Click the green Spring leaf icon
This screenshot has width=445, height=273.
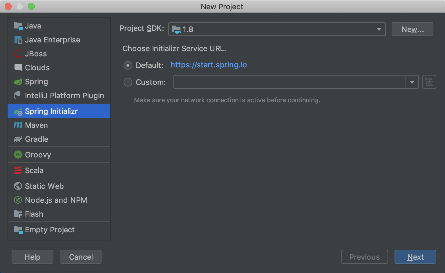(18, 82)
